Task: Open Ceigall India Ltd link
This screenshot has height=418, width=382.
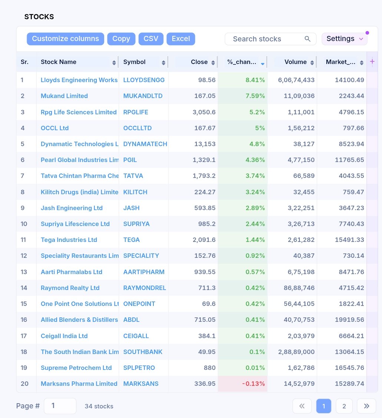Action: (x=64, y=336)
